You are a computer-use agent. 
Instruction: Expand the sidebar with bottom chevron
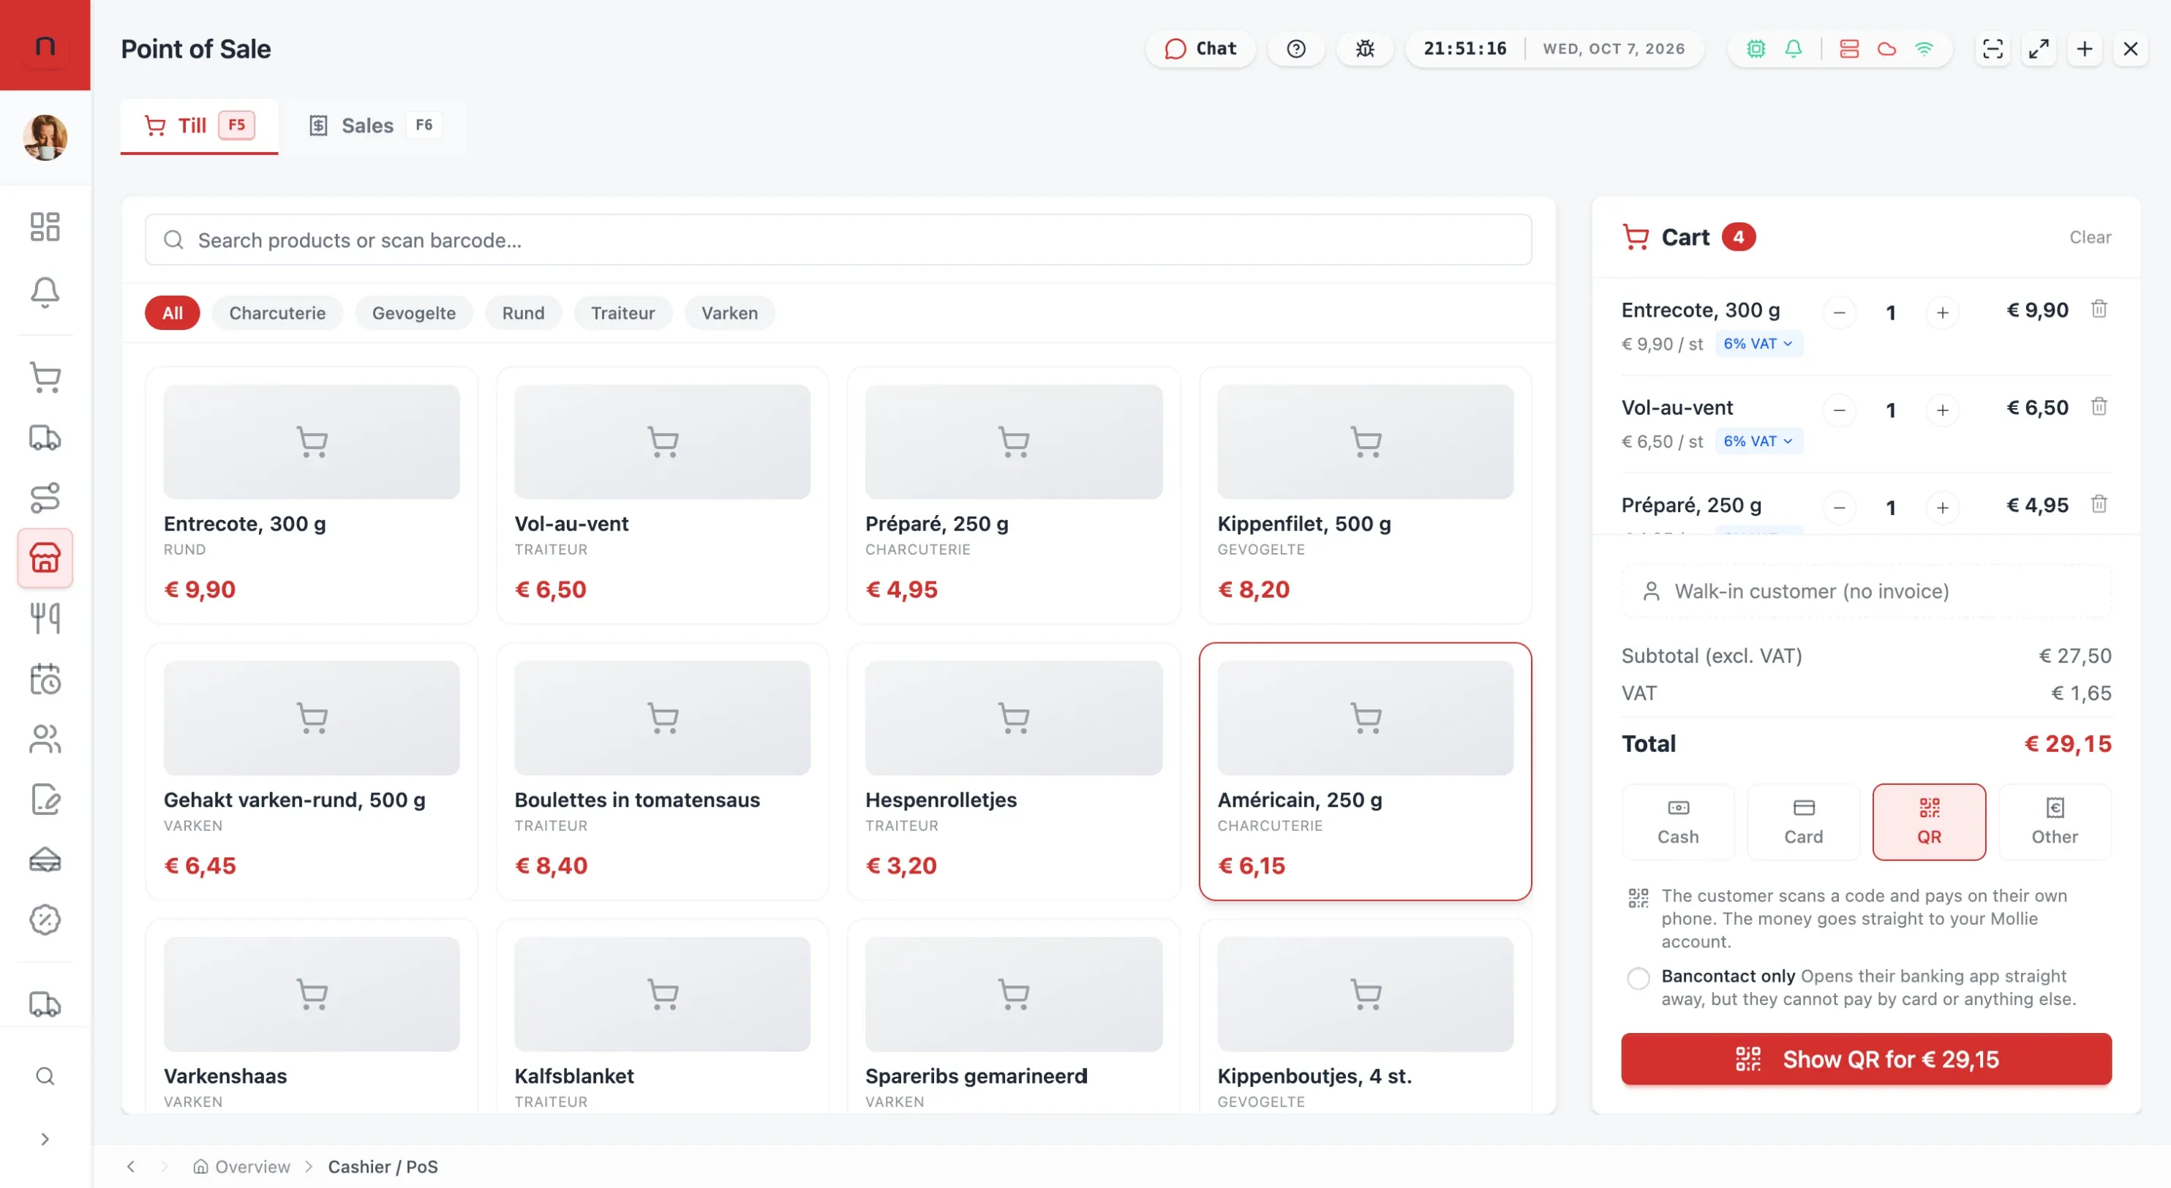tap(45, 1139)
